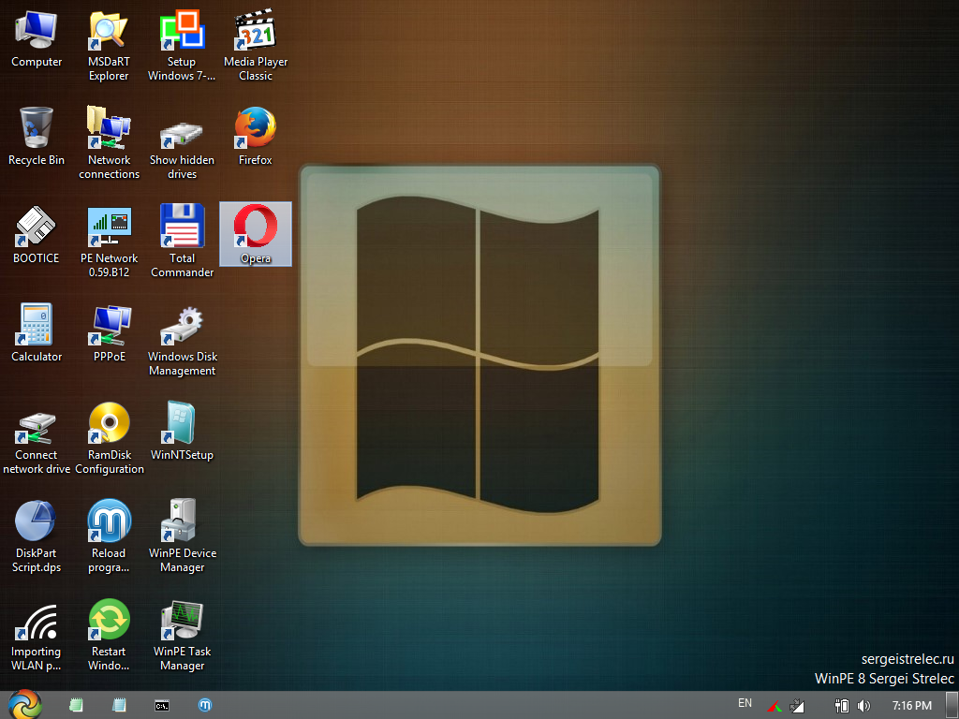Open Windows Disk Management shortcut

click(182, 341)
